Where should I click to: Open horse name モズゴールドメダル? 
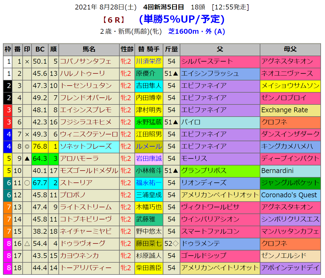click(89, 171)
